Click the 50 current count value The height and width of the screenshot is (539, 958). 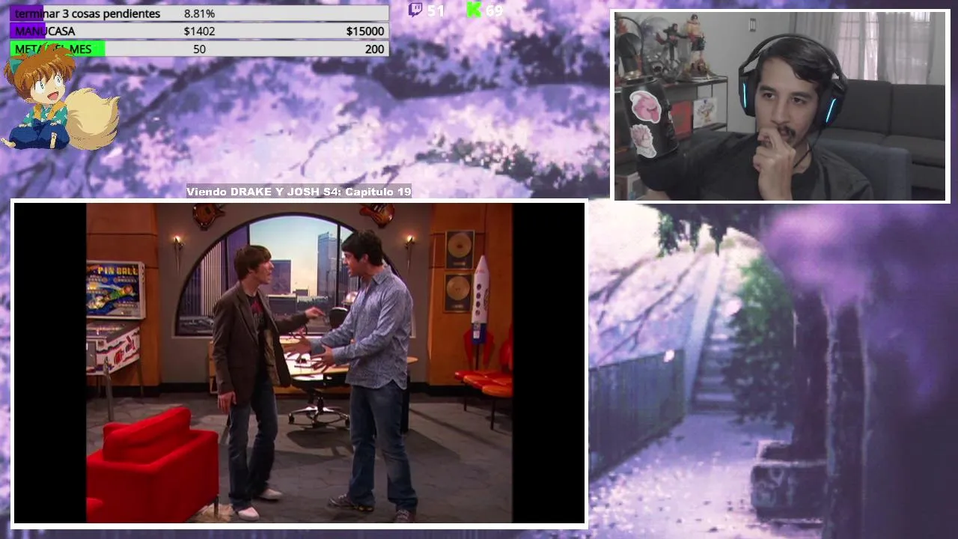click(199, 49)
